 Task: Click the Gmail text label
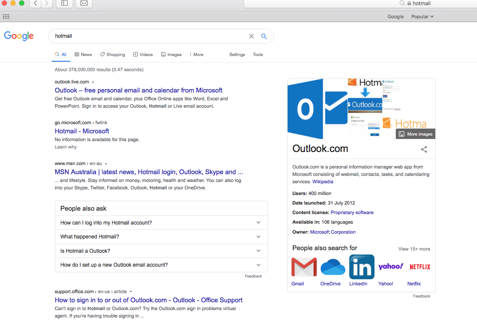tap(298, 284)
